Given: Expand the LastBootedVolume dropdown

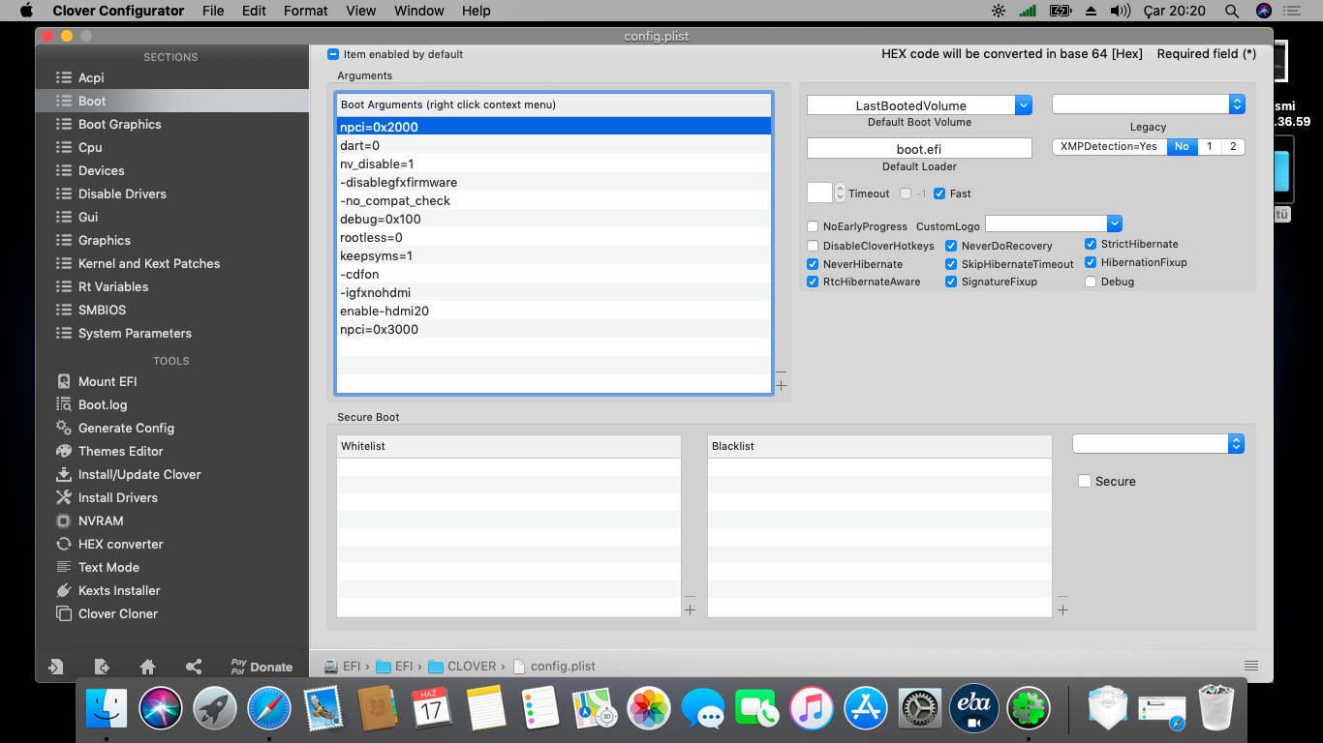Looking at the screenshot, I should click(x=1023, y=105).
